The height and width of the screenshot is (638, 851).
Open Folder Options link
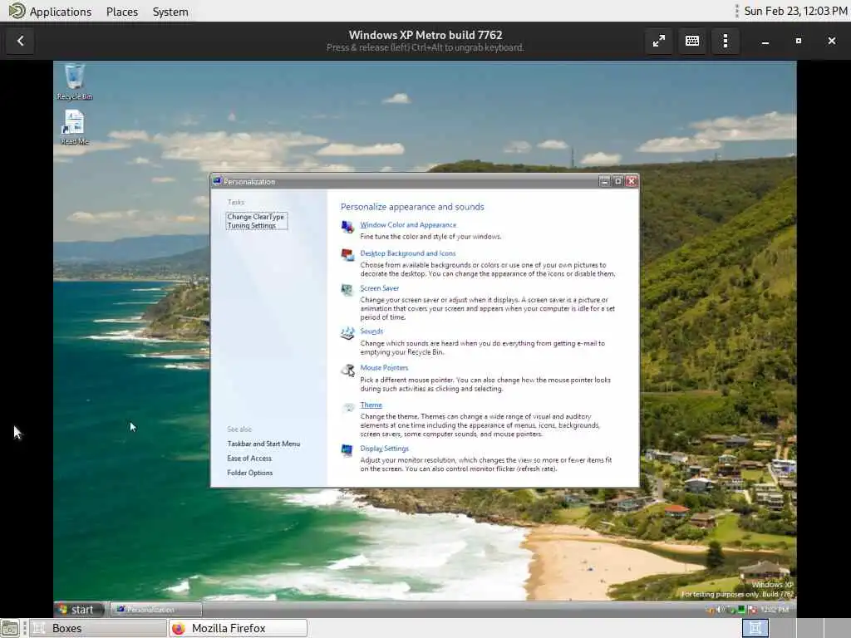(249, 473)
